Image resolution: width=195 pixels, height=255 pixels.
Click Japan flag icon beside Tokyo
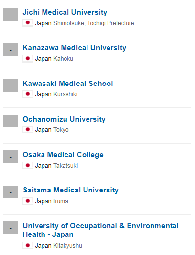[28, 130]
